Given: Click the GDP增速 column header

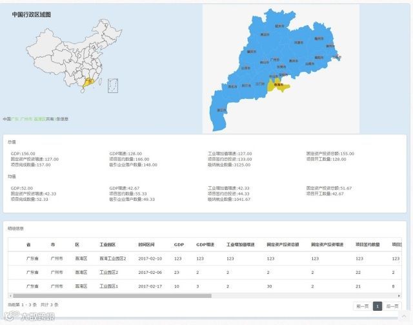Looking at the screenshot, I should pyautogui.click(x=205, y=244).
